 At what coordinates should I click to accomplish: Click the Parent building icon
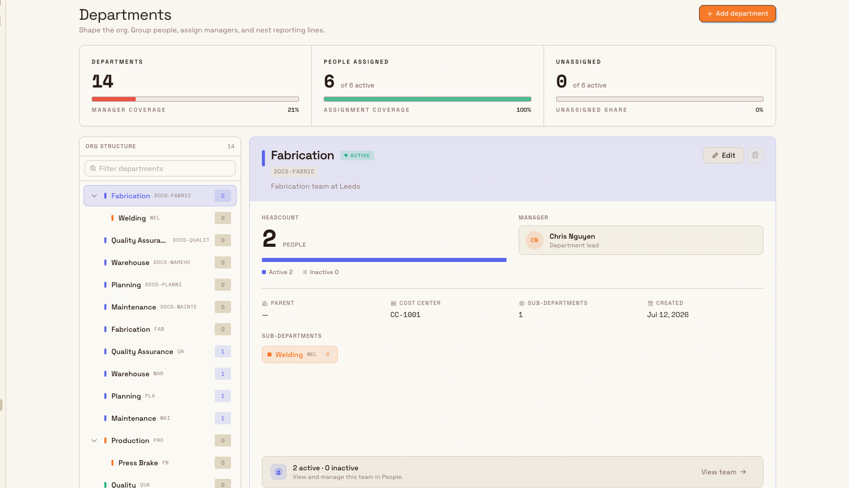click(265, 303)
